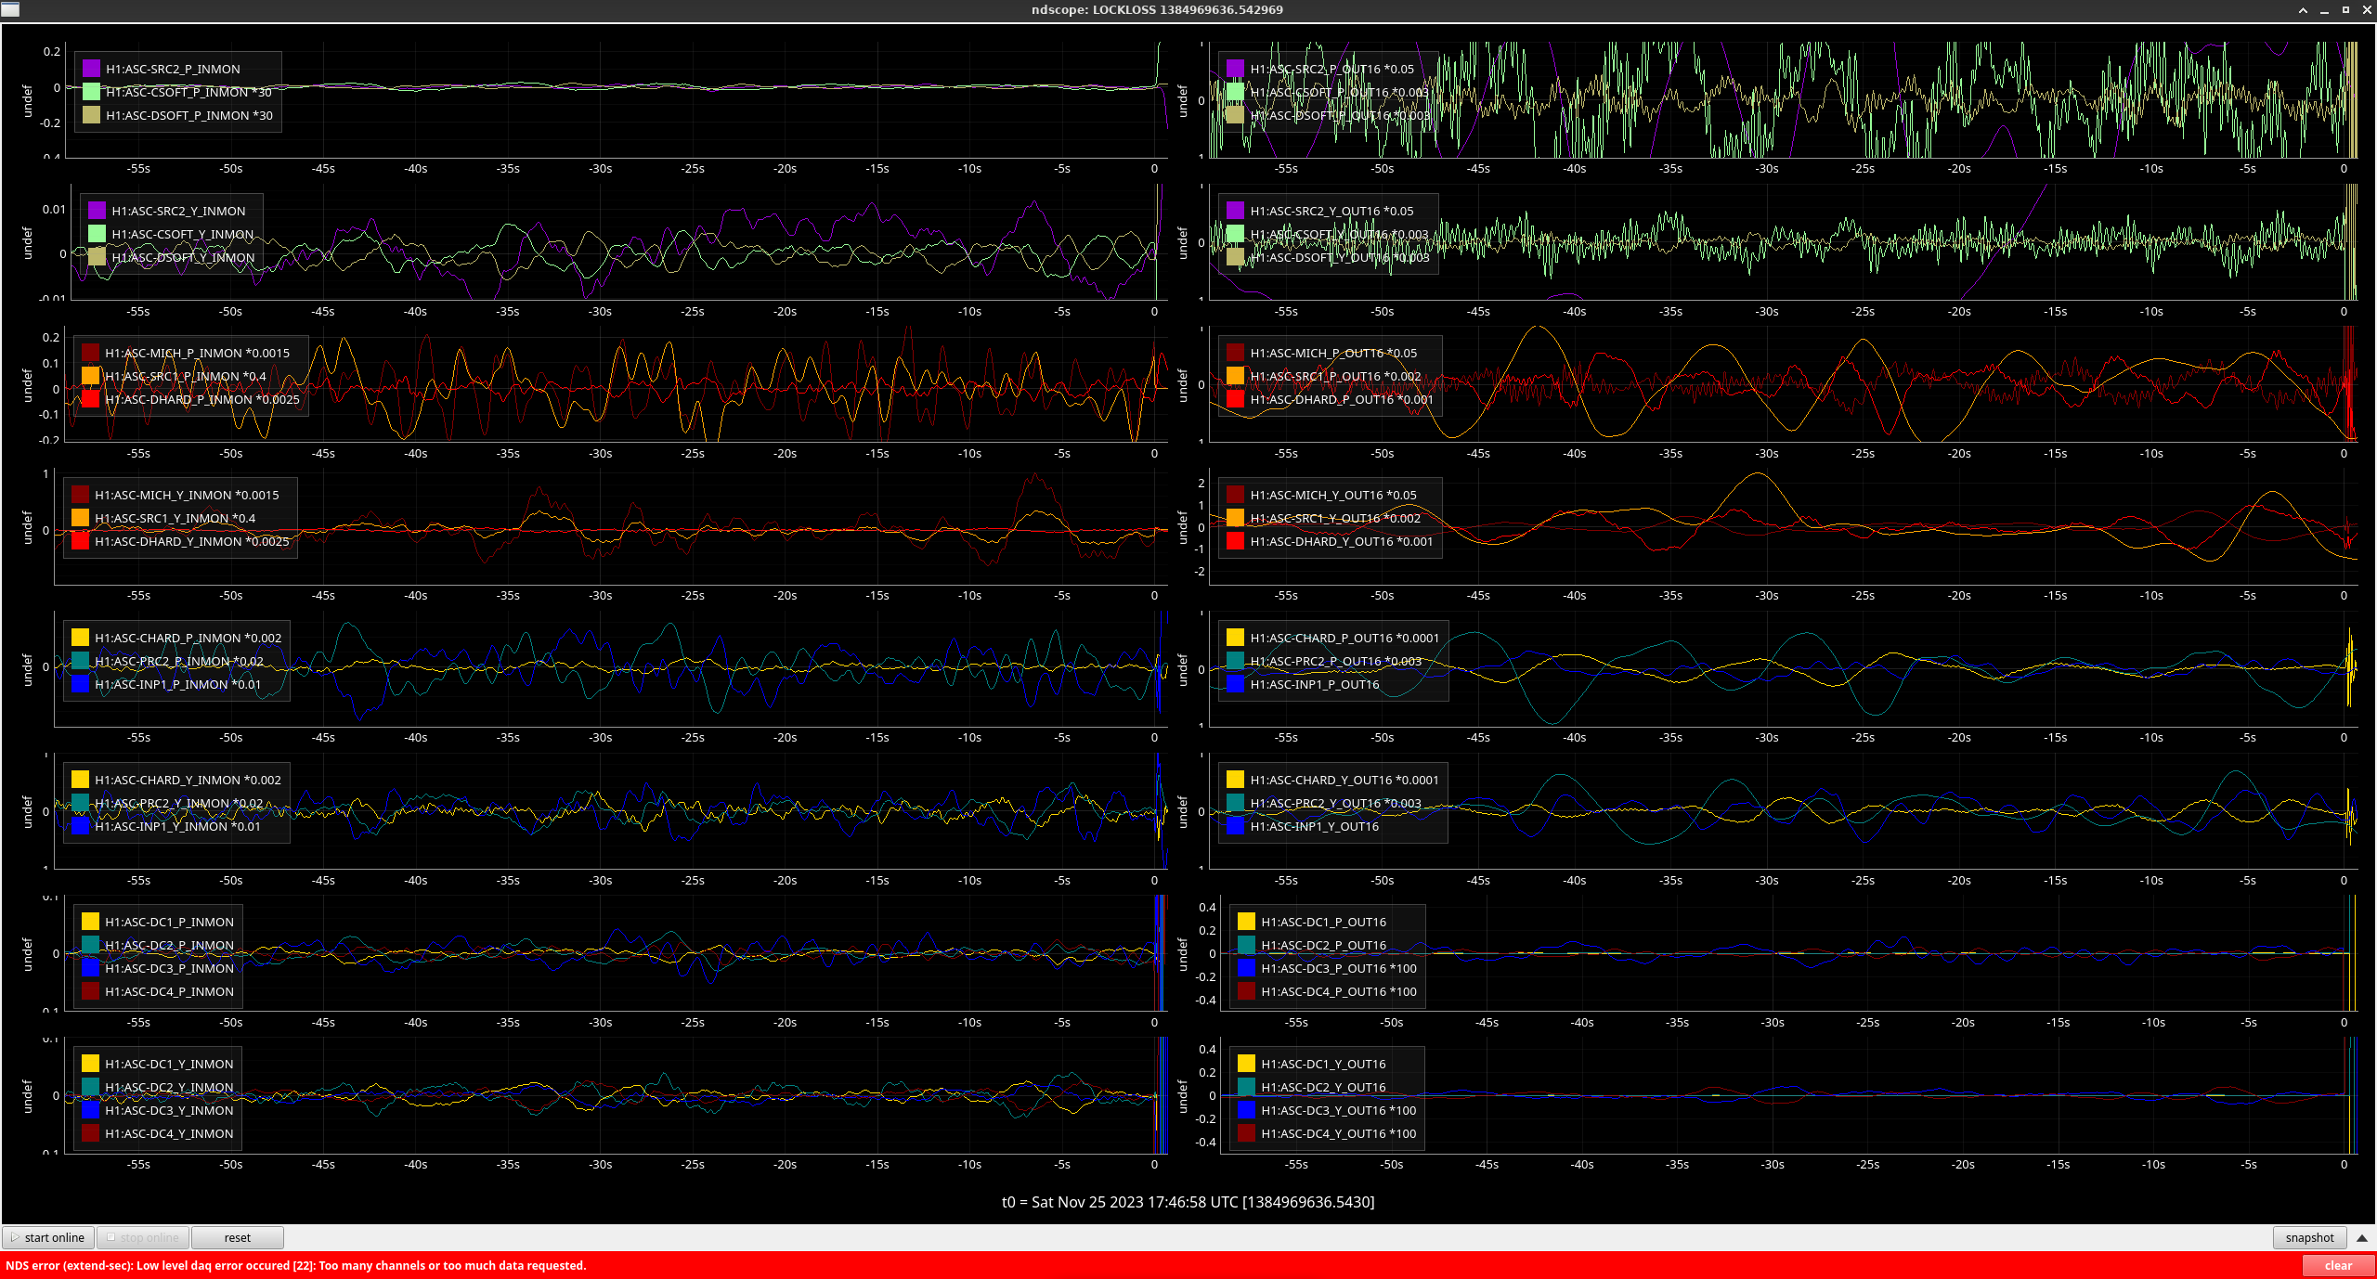Click the purple H1:ASC-SRC2_P_INMON legend swatch
2377x1279 pixels.
click(x=91, y=69)
